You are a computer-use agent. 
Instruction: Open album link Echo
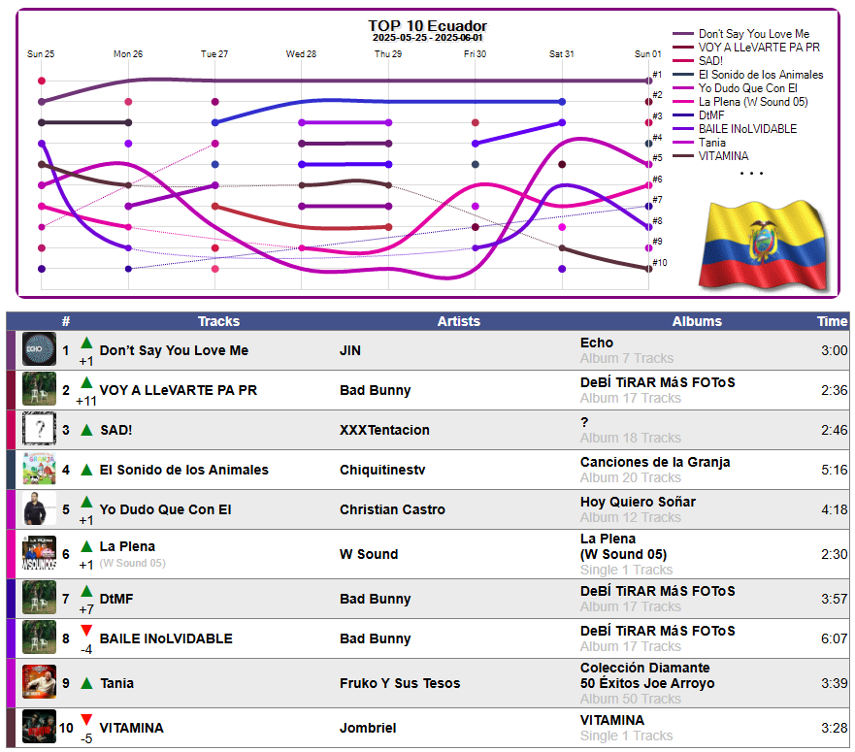pyautogui.click(x=597, y=343)
